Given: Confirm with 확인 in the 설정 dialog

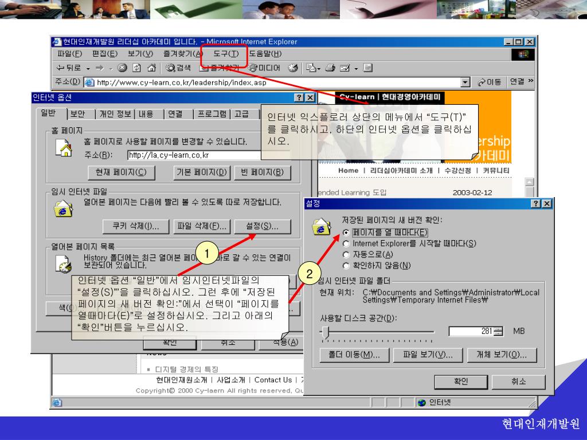Looking at the screenshot, I should click(x=461, y=382).
